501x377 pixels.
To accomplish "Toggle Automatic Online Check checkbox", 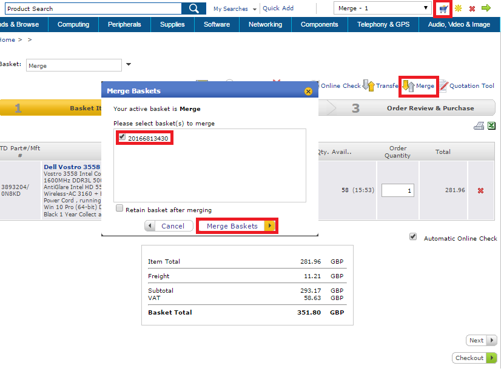I will 413,237.
